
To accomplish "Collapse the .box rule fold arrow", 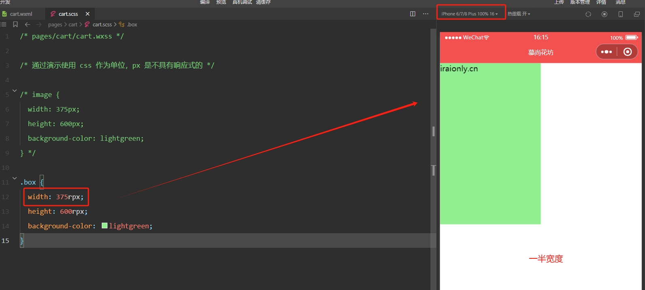I will click(15, 178).
